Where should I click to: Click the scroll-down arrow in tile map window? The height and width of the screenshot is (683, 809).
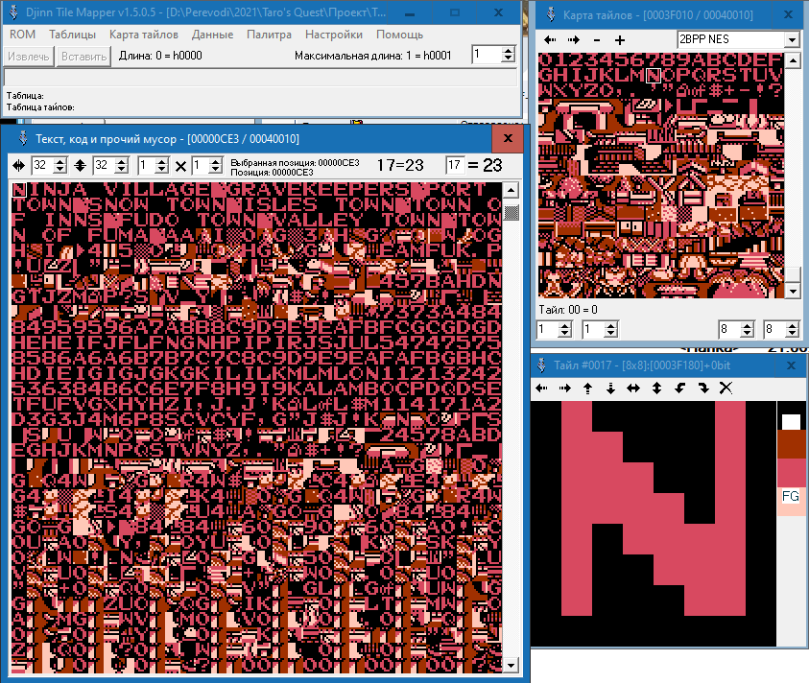[x=793, y=291]
